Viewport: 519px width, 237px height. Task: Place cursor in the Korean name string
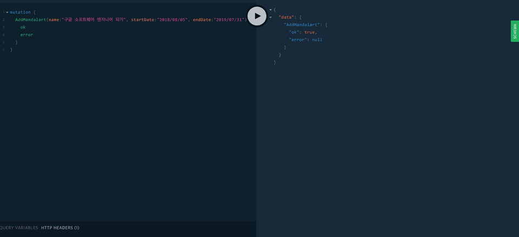[94, 19]
